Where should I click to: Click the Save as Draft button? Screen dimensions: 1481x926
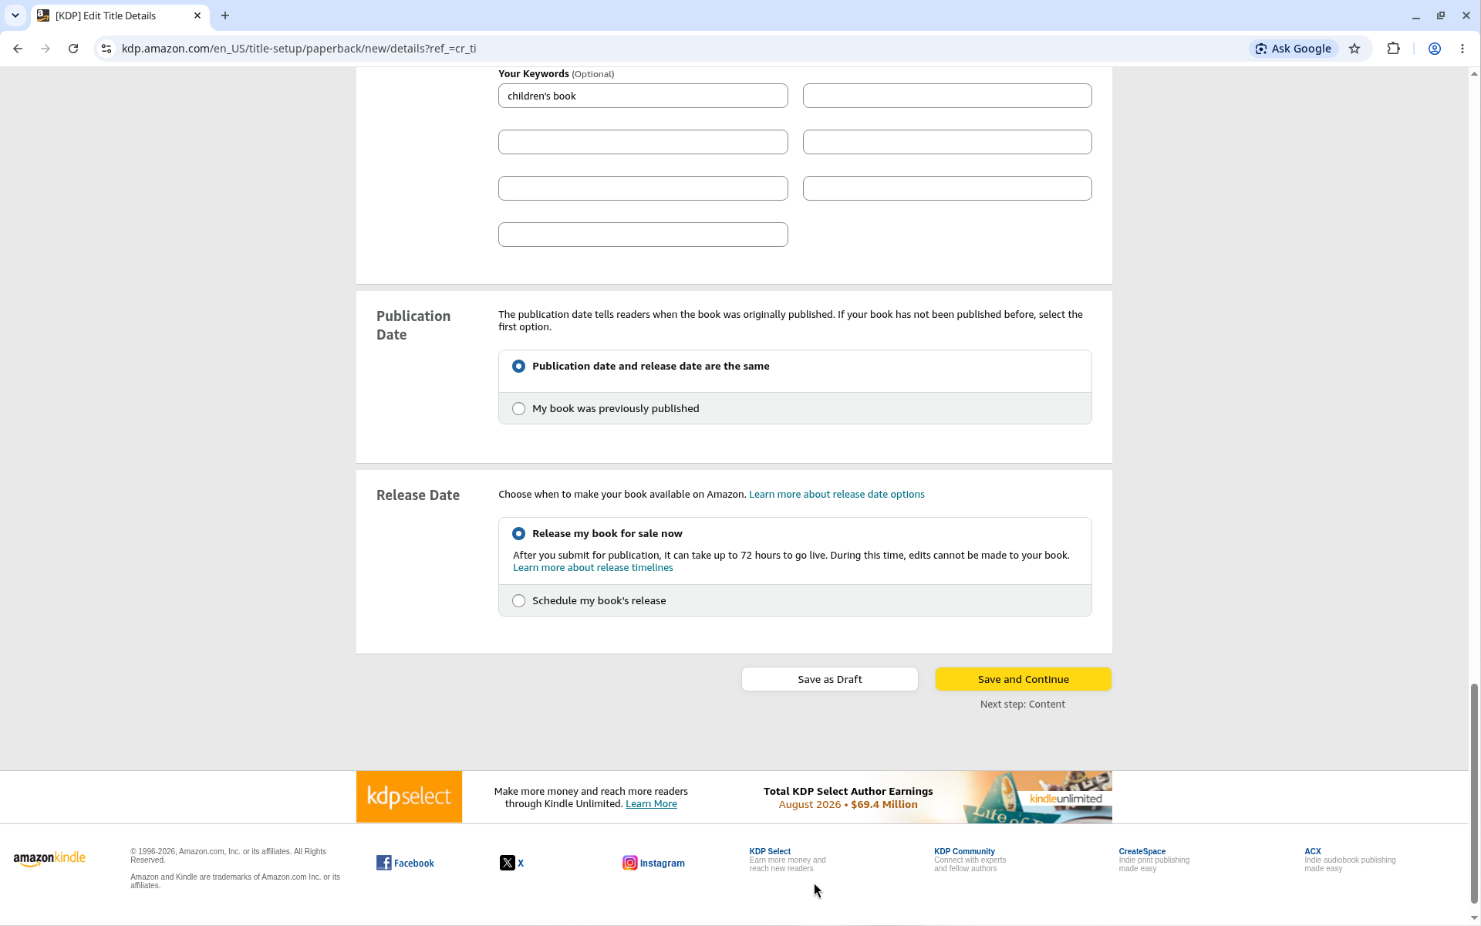[830, 679]
